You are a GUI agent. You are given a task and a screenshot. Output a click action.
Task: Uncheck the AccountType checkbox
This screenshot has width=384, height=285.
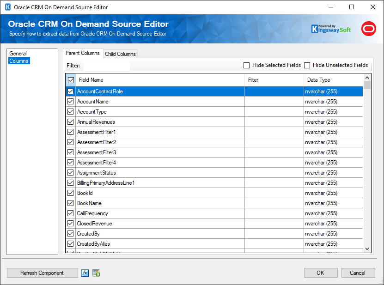point(71,112)
